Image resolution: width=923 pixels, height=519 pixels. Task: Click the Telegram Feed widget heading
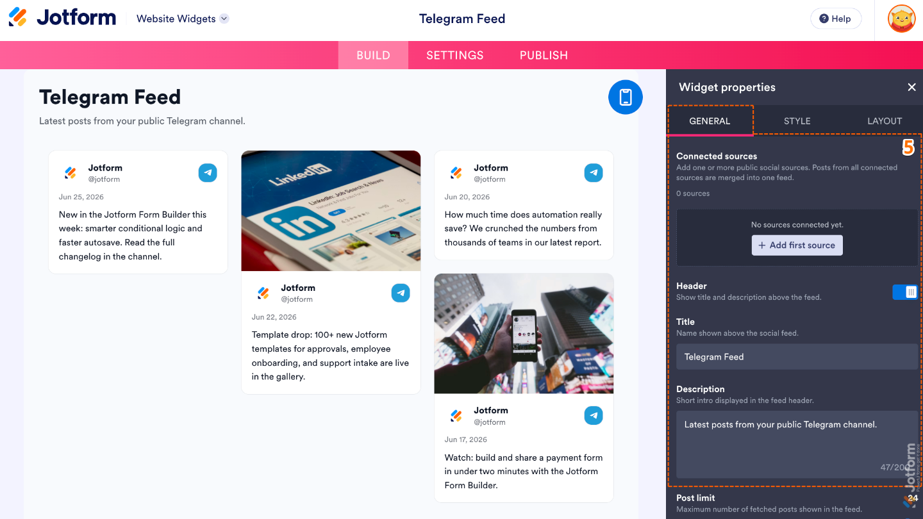coord(110,97)
